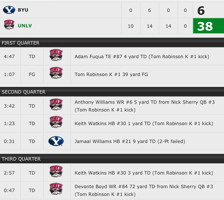
Task: Click the UNLV logo in scoreboard header
Action: coord(9,25)
